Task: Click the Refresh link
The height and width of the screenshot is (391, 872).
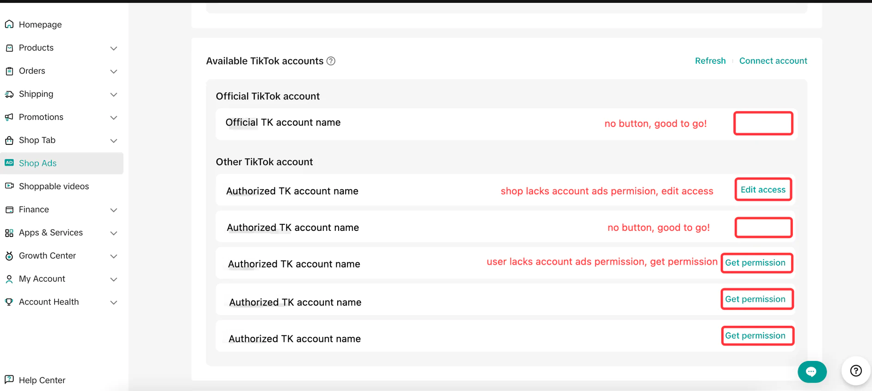Action: pyautogui.click(x=710, y=61)
